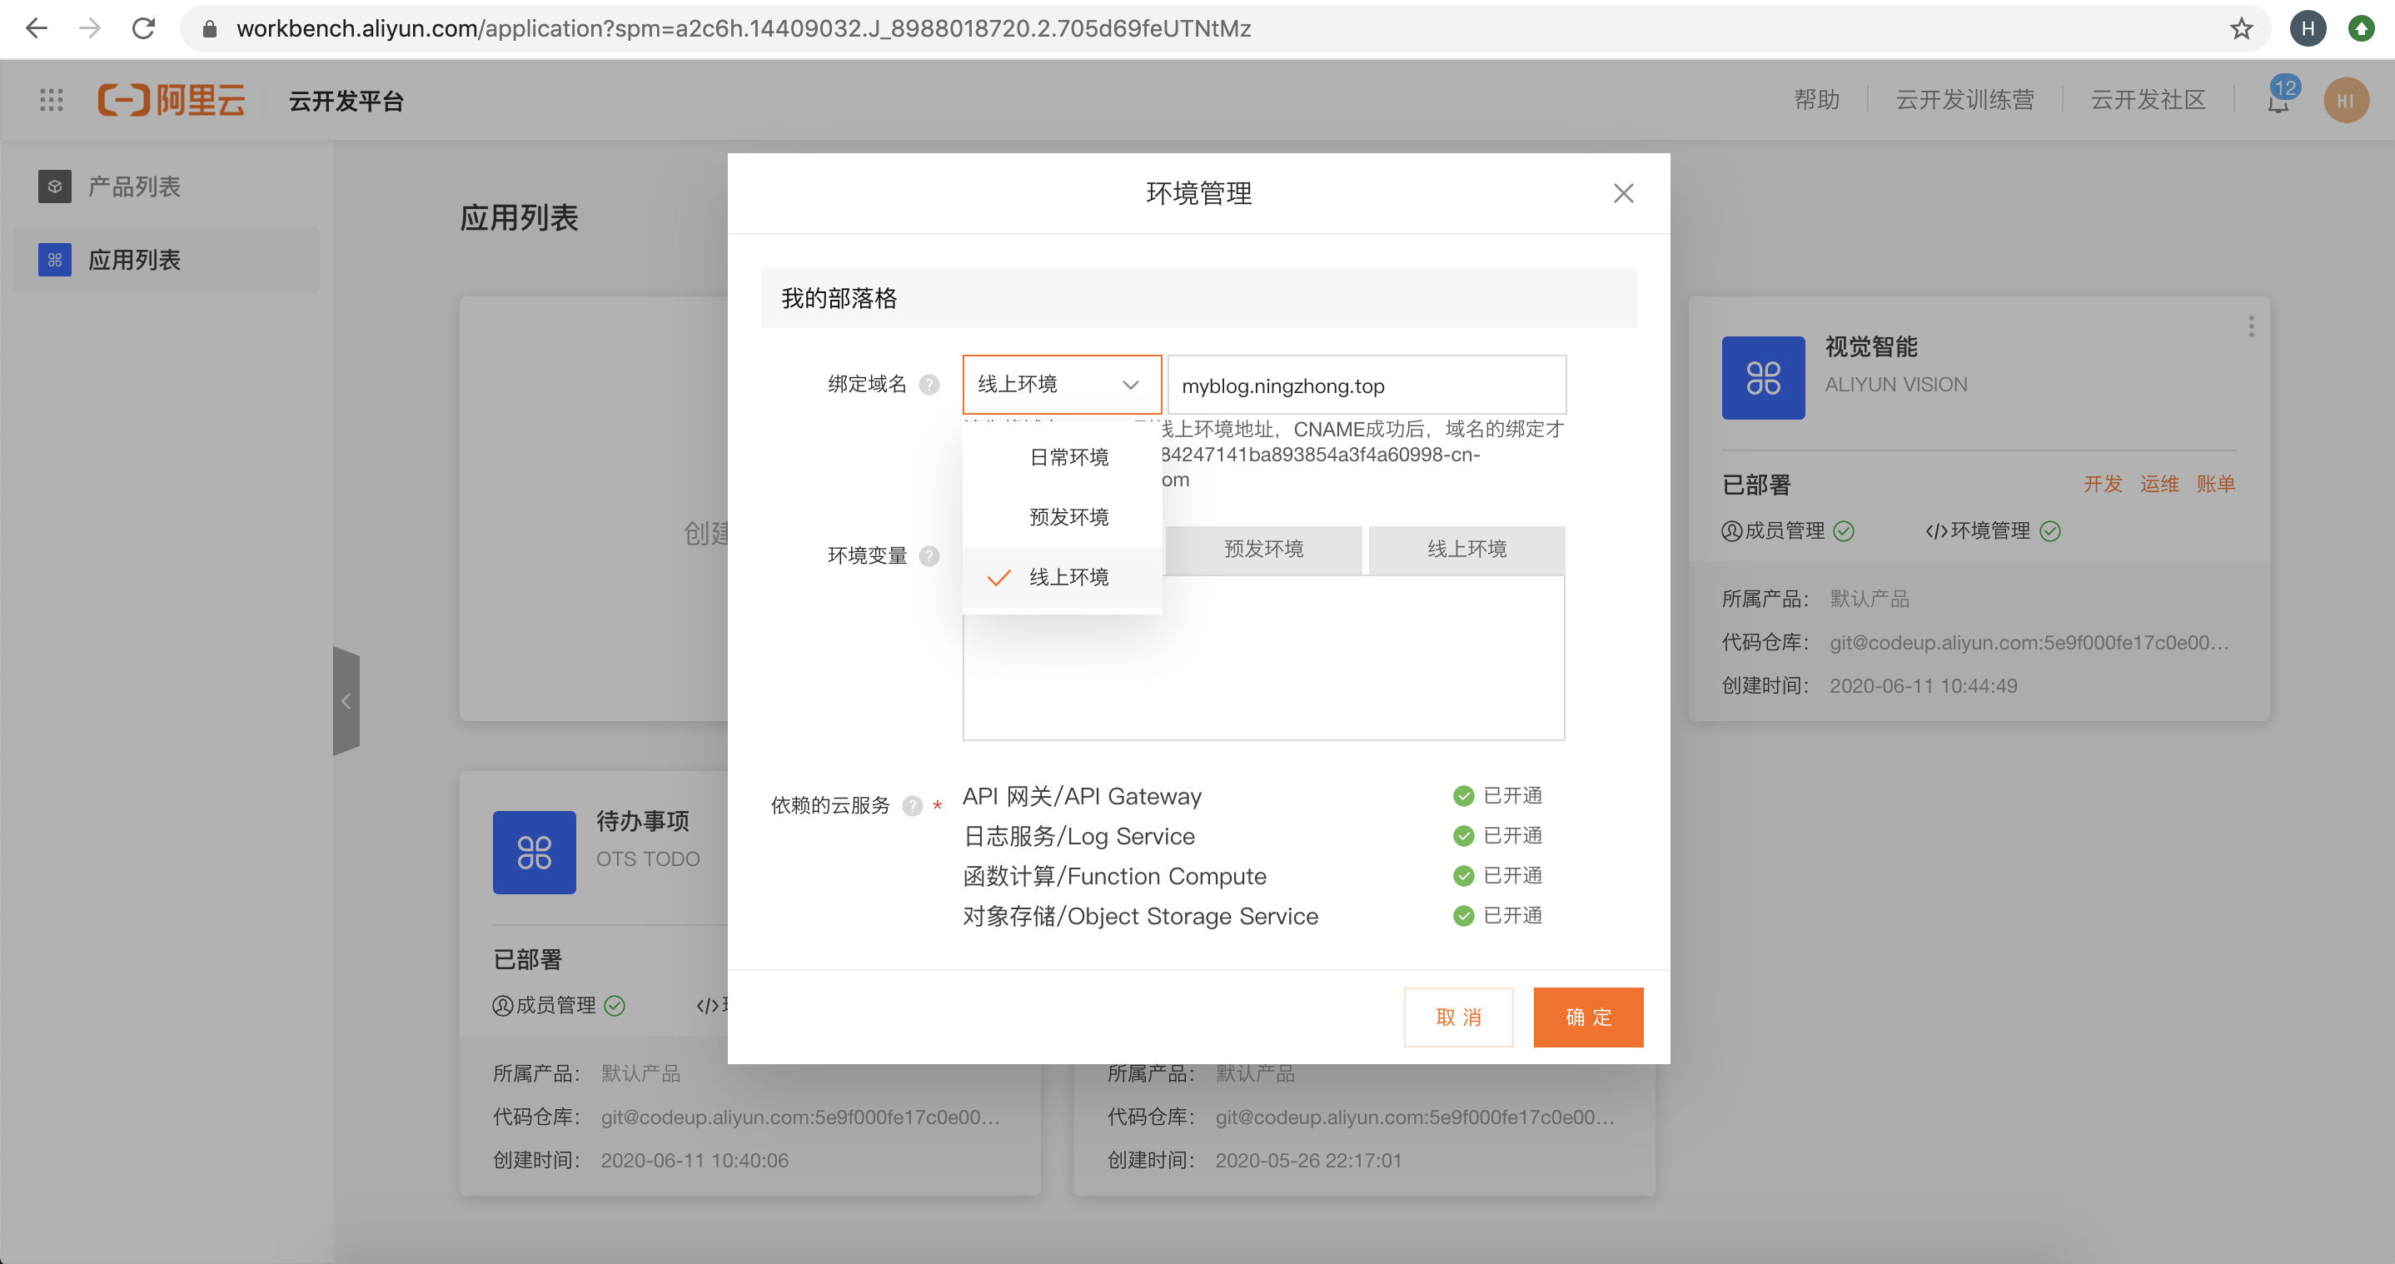This screenshot has height=1264, width=2395.
Task: Choose 预发环境 from the dropdown list
Action: [x=1062, y=517]
